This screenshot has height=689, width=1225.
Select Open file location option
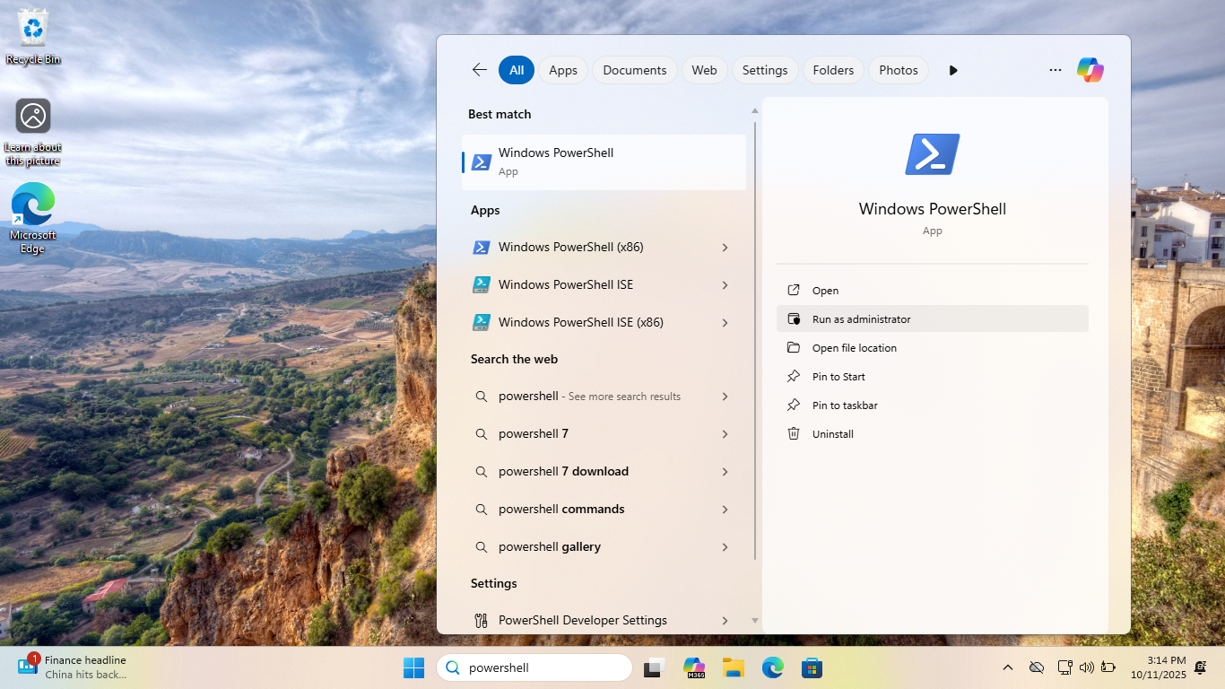pyautogui.click(x=854, y=348)
